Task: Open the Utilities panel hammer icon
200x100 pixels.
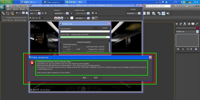Action: (197, 24)
